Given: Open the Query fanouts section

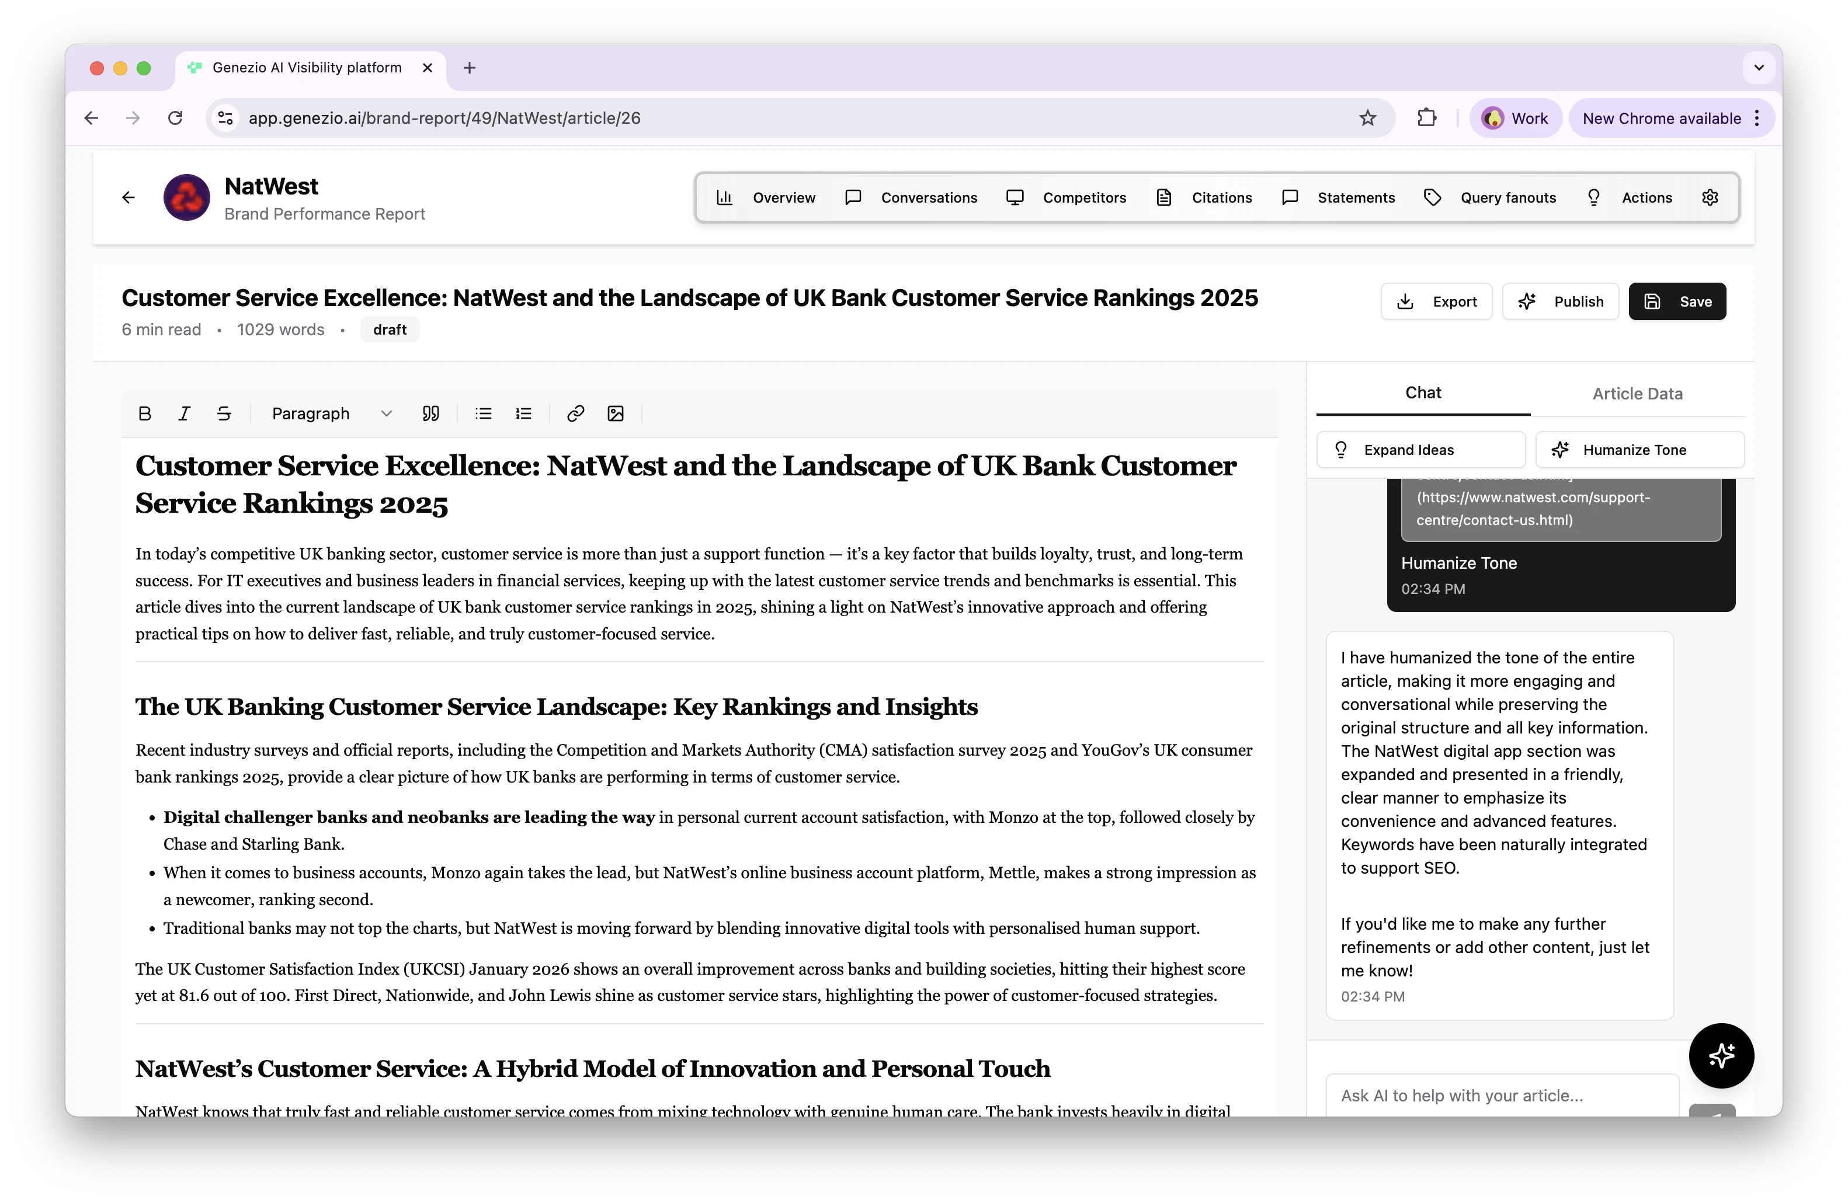Looking at the screenshot, I should [1508, 197].
